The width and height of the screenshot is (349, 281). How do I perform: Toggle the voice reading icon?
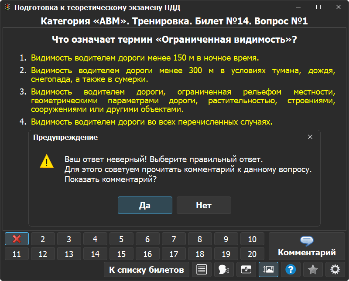pyautogui.click(x=224, y=269)
